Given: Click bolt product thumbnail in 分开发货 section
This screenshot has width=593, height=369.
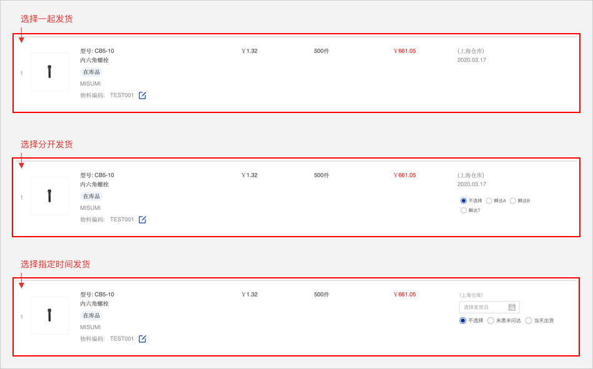Looking at the screenshot, I should pos(49,196).
